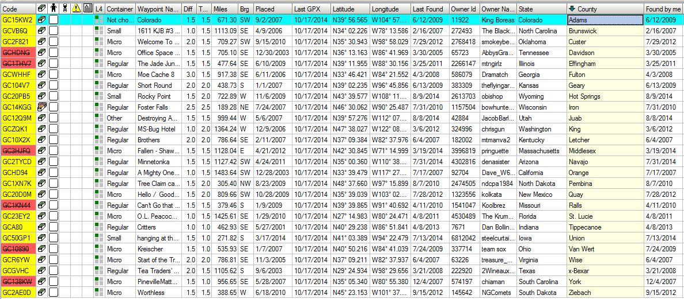This screenshot has height=299, width=684.
Task: Click the Adams county cell
Action: coord(605,20)
